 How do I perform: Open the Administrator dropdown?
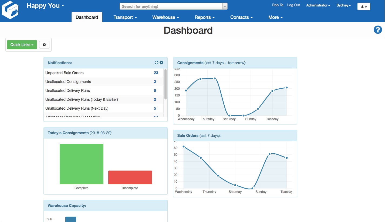318,5
